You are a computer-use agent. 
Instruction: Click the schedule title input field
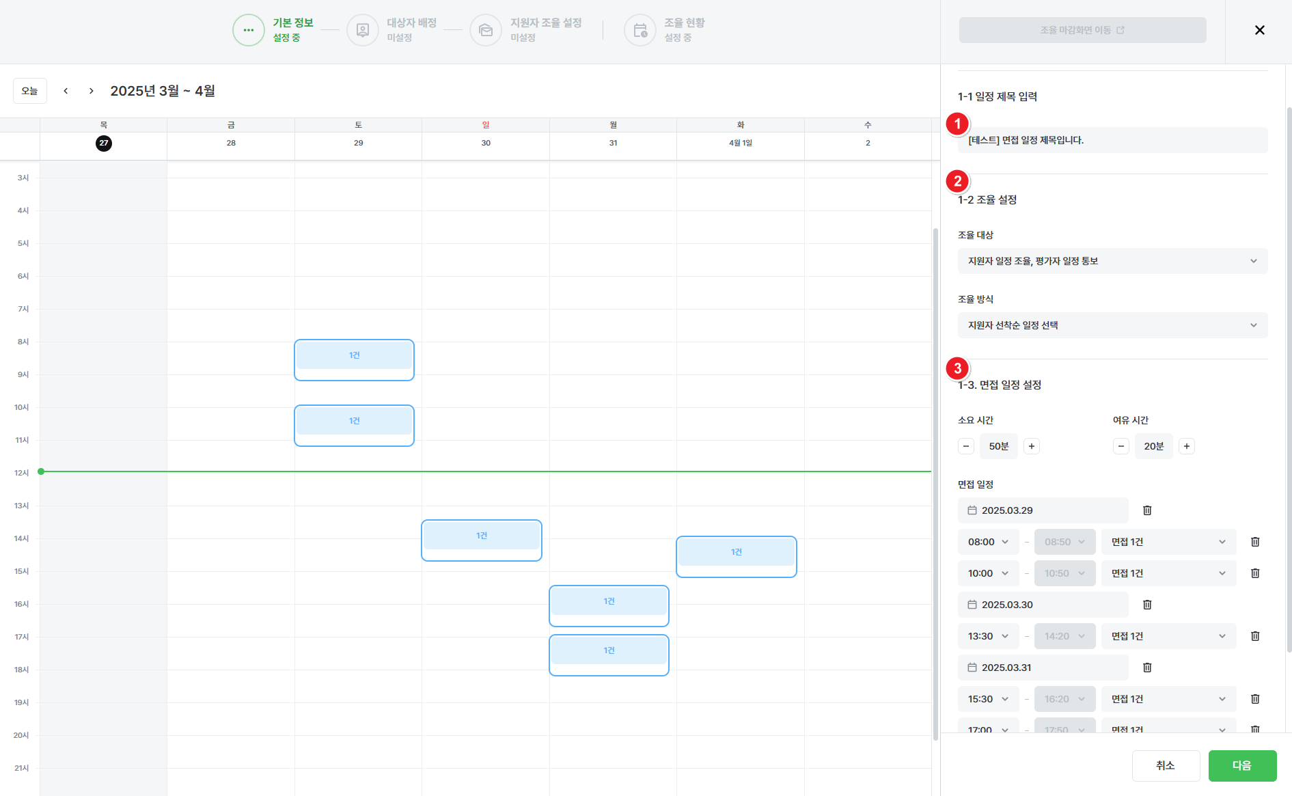[1112, 140]
